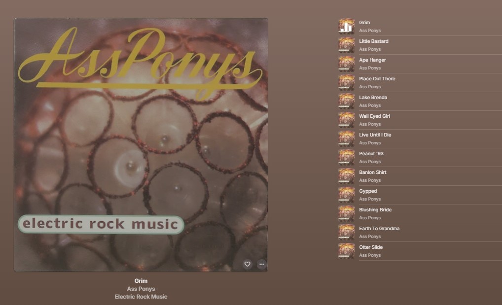Open the three-dot more options on album art
The image size is (502, 305).
261,264
